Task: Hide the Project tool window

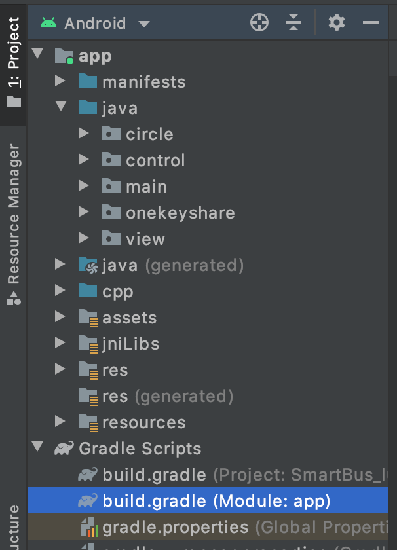Action: pos(371,23)
